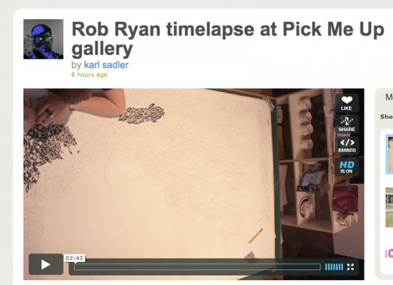
Task: Open karl sadler's profile link
Action: 106,65
